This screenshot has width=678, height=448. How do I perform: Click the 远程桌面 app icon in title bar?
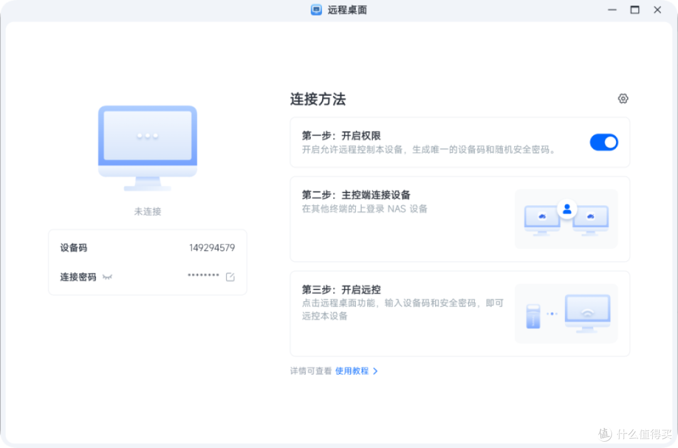point(316,9)
